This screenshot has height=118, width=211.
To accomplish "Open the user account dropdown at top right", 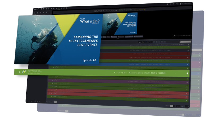I will (186, 3).
